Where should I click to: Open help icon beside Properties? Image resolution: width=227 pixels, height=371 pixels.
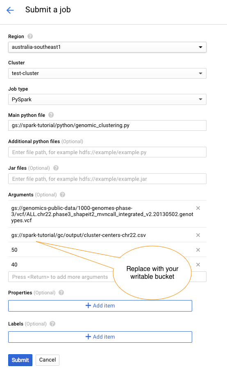pos(61,292)
